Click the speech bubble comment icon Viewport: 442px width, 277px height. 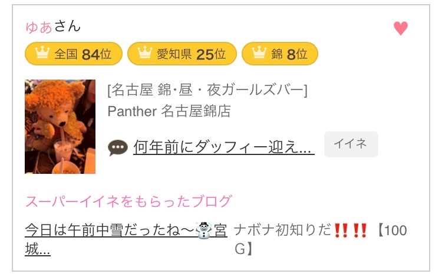tap(118, 147)
